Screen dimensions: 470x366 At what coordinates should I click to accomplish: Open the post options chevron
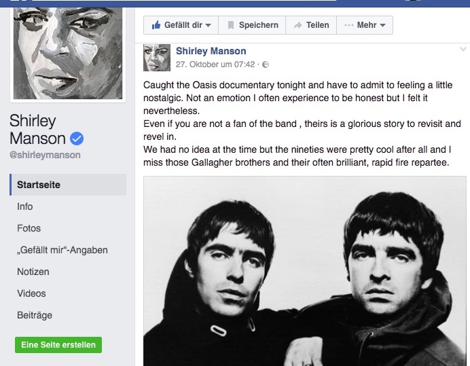click(463, 50)
